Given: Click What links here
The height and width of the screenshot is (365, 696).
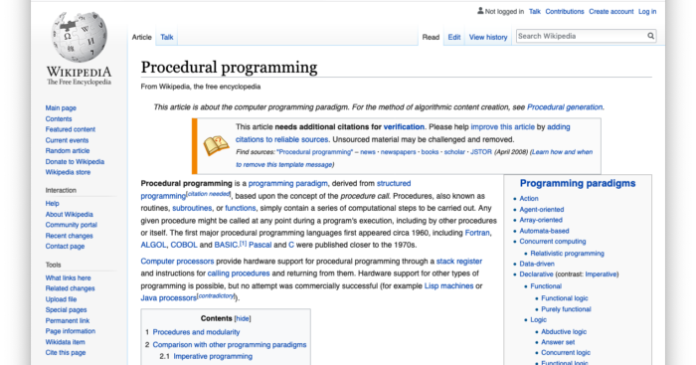Looking at the screenshot, I should click(x=68, y=277).
